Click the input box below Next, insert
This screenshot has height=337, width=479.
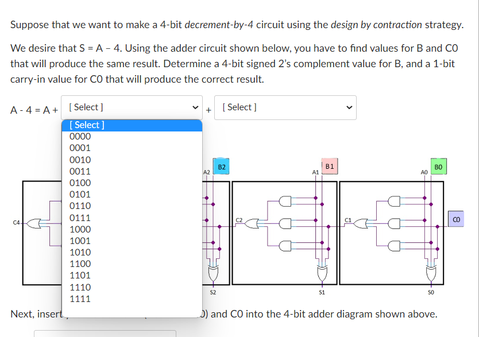[105, 333]
